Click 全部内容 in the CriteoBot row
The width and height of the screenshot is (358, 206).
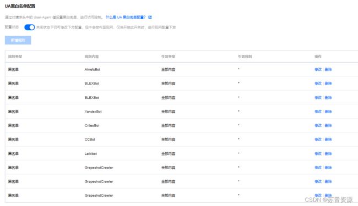[168, 125]
